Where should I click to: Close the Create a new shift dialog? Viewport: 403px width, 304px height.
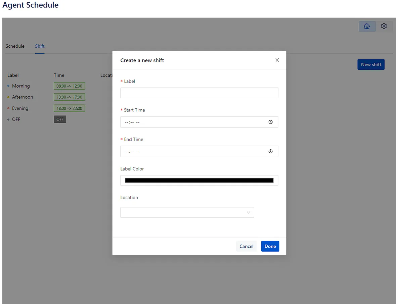[x=277, y=60]
